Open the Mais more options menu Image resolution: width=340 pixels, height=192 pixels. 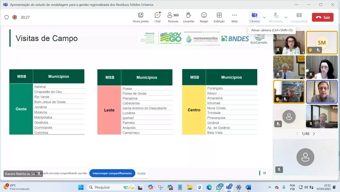point(234,17)
